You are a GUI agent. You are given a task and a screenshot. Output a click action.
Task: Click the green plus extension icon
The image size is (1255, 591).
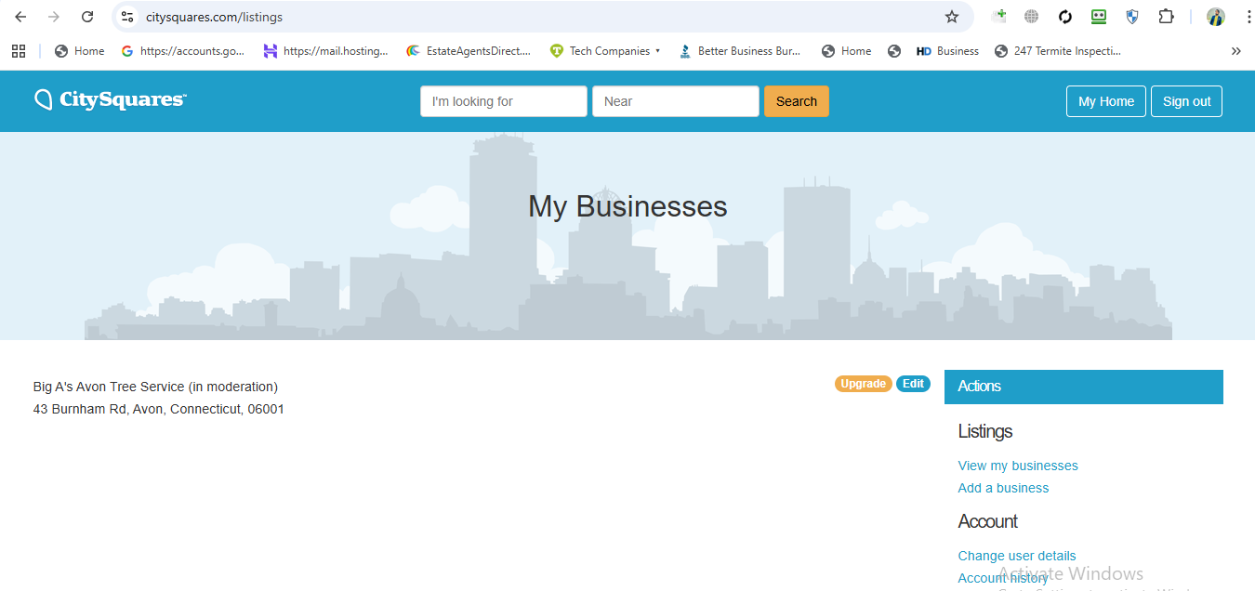pyautogui.click(x=999, y=16)
